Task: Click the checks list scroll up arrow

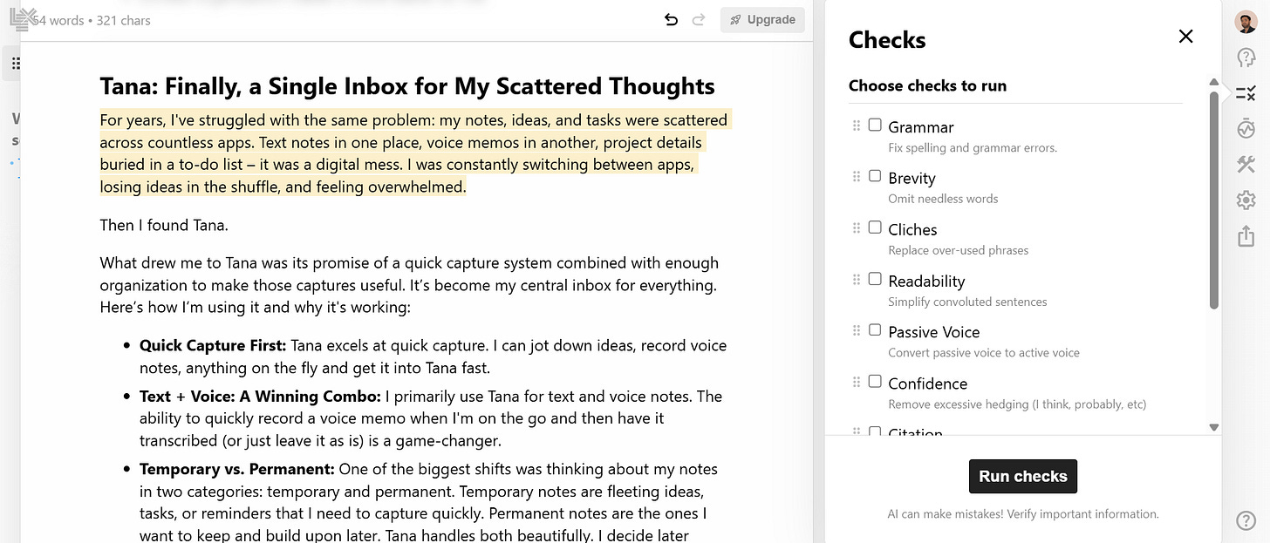Action: click(x=1213, y=82)
